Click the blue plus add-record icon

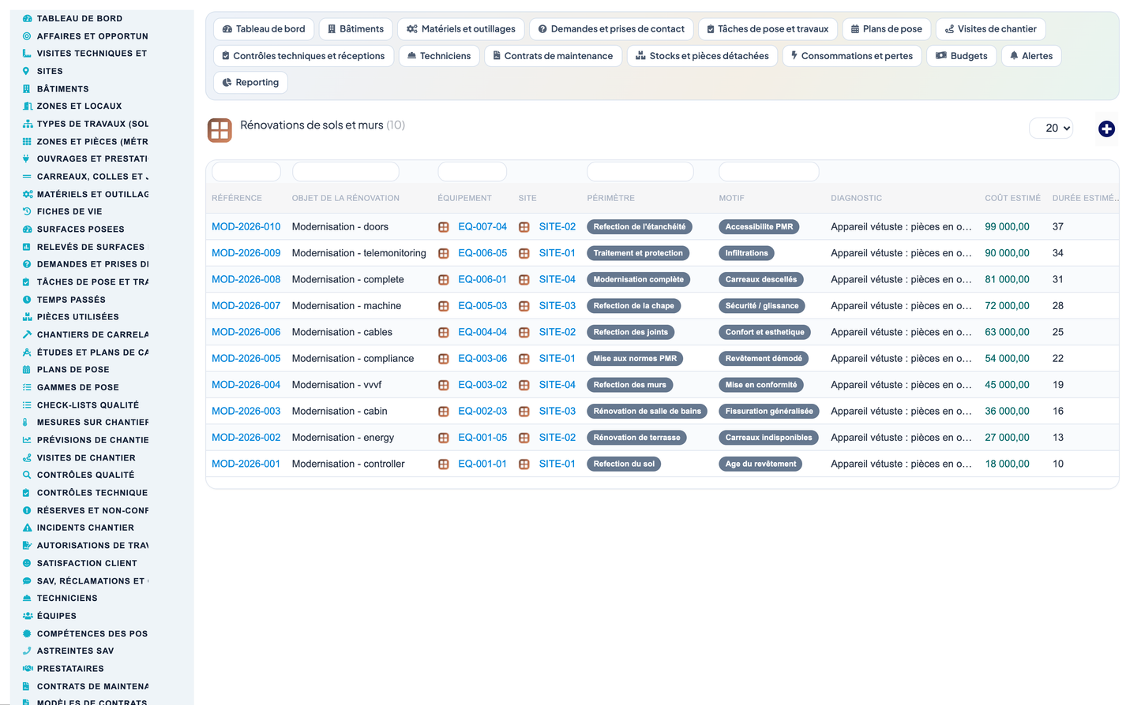[x=1106, y=129]
